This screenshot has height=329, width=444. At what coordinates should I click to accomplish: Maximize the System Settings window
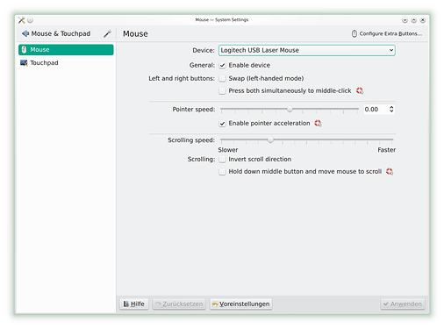click(x=413, y=20)
